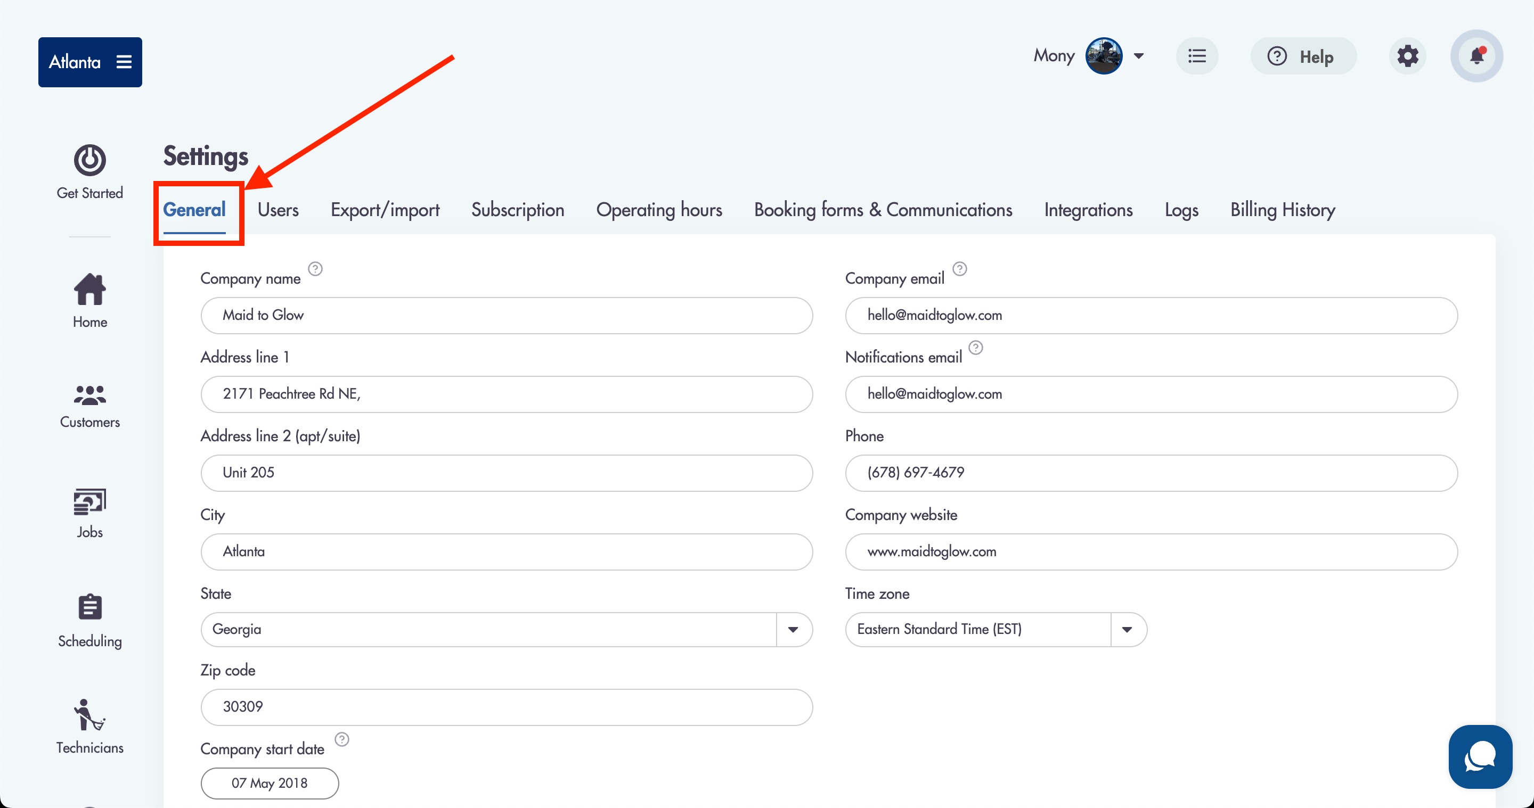Click the Settings page heading
The height and width of the screenshot is (808, 1534).
(x=206, y=156)
